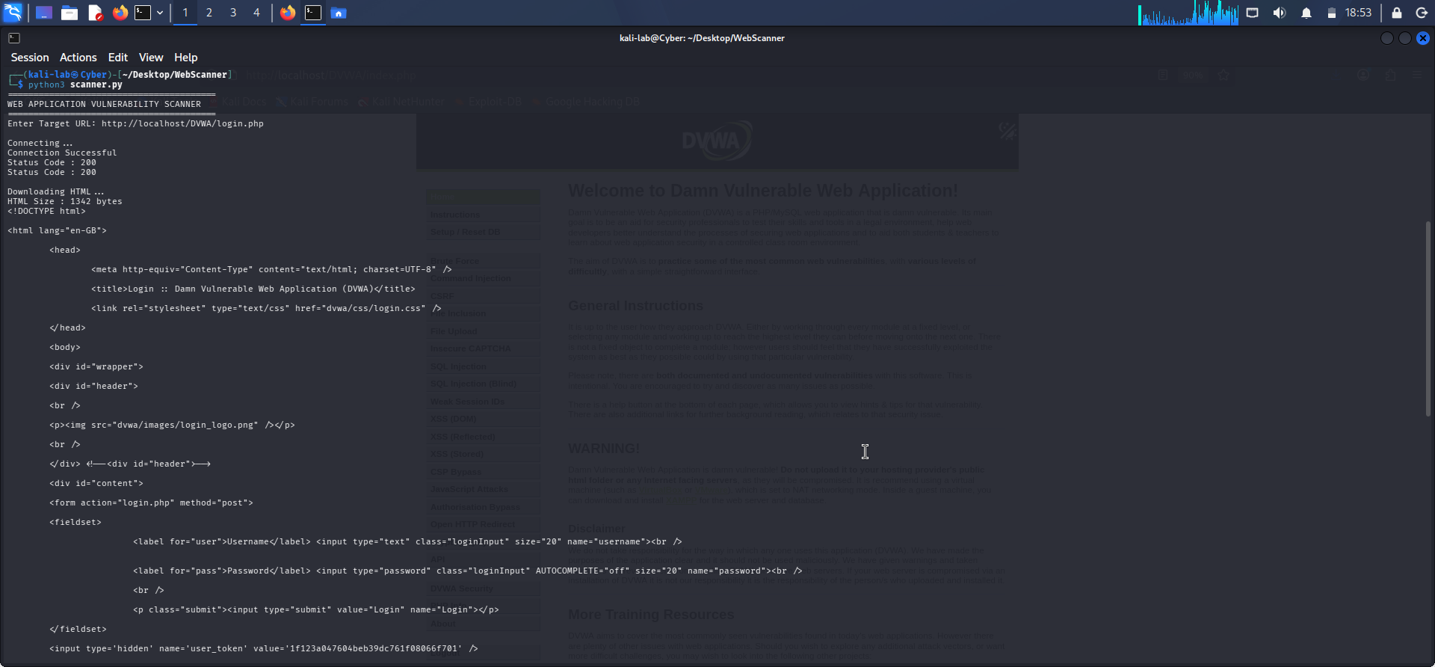Launch the text editor from the panel
This screenshot has height=667, width=1435.
[95, 13]
